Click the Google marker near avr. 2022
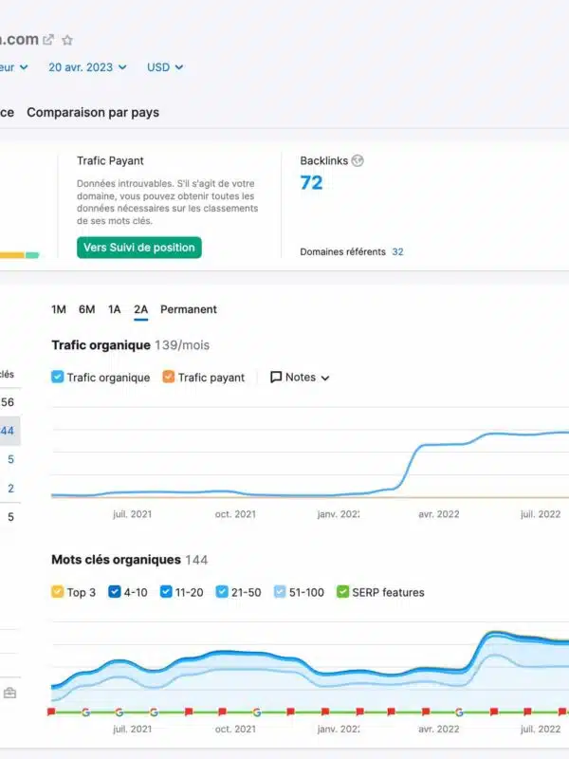This screenshot has height=759, width=569. click(x=459, y=712)
